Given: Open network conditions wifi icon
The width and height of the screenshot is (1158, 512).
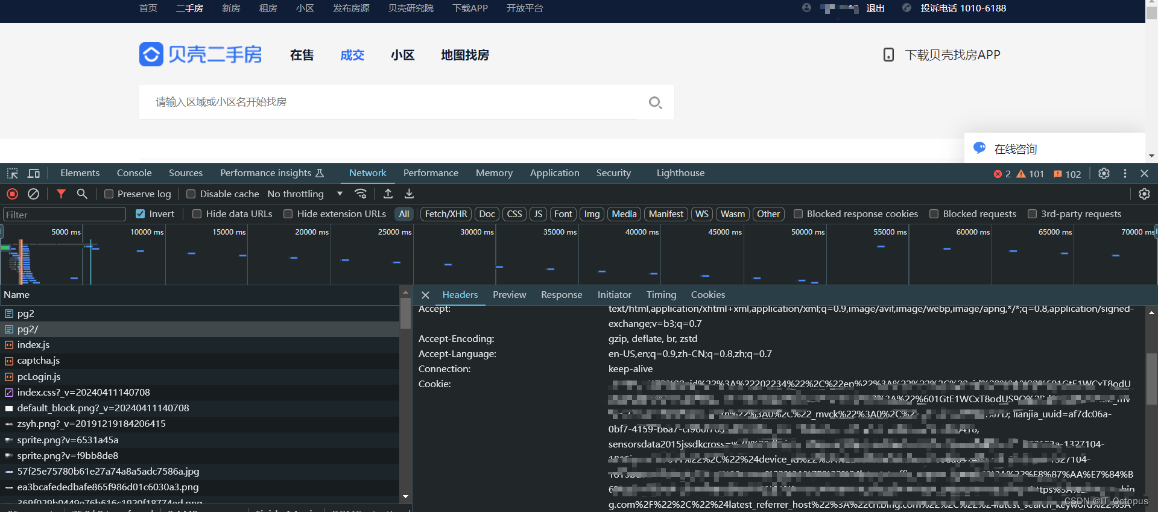Looking at the screenshot, I should click(x=361, y=194).
